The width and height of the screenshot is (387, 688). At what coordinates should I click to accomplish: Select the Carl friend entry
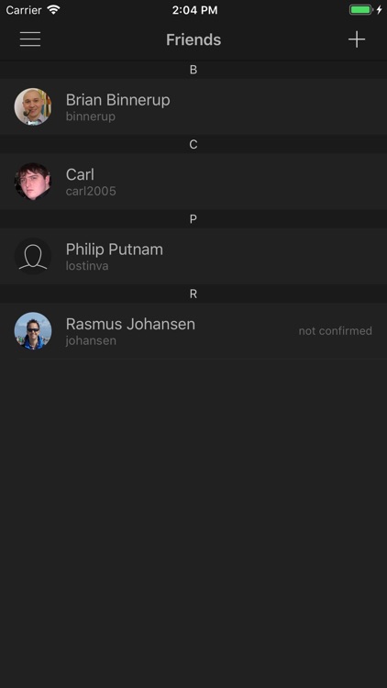tap(193, 182)
